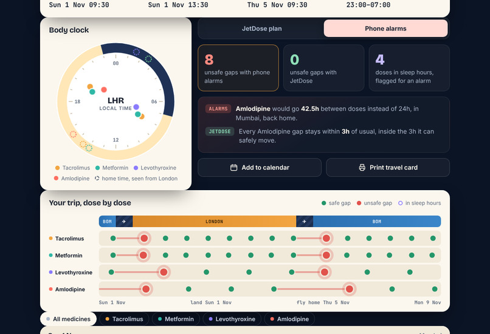The height and width of the screenshot is (334, 490).
Task: Click the unsafe gap legend item
Action: pyautogui.click(x=374, y=203)
